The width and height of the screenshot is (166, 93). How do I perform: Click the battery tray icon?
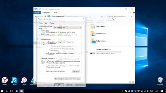142,91
